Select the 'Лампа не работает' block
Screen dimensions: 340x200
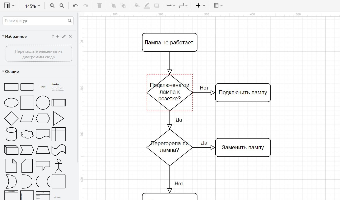tap(170, 42)
